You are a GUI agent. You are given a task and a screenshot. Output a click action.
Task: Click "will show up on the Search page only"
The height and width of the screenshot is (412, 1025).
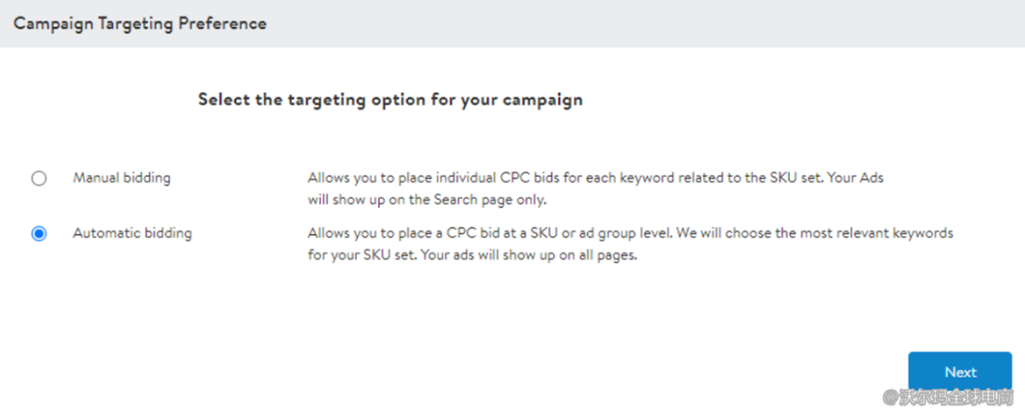(427, 200)
